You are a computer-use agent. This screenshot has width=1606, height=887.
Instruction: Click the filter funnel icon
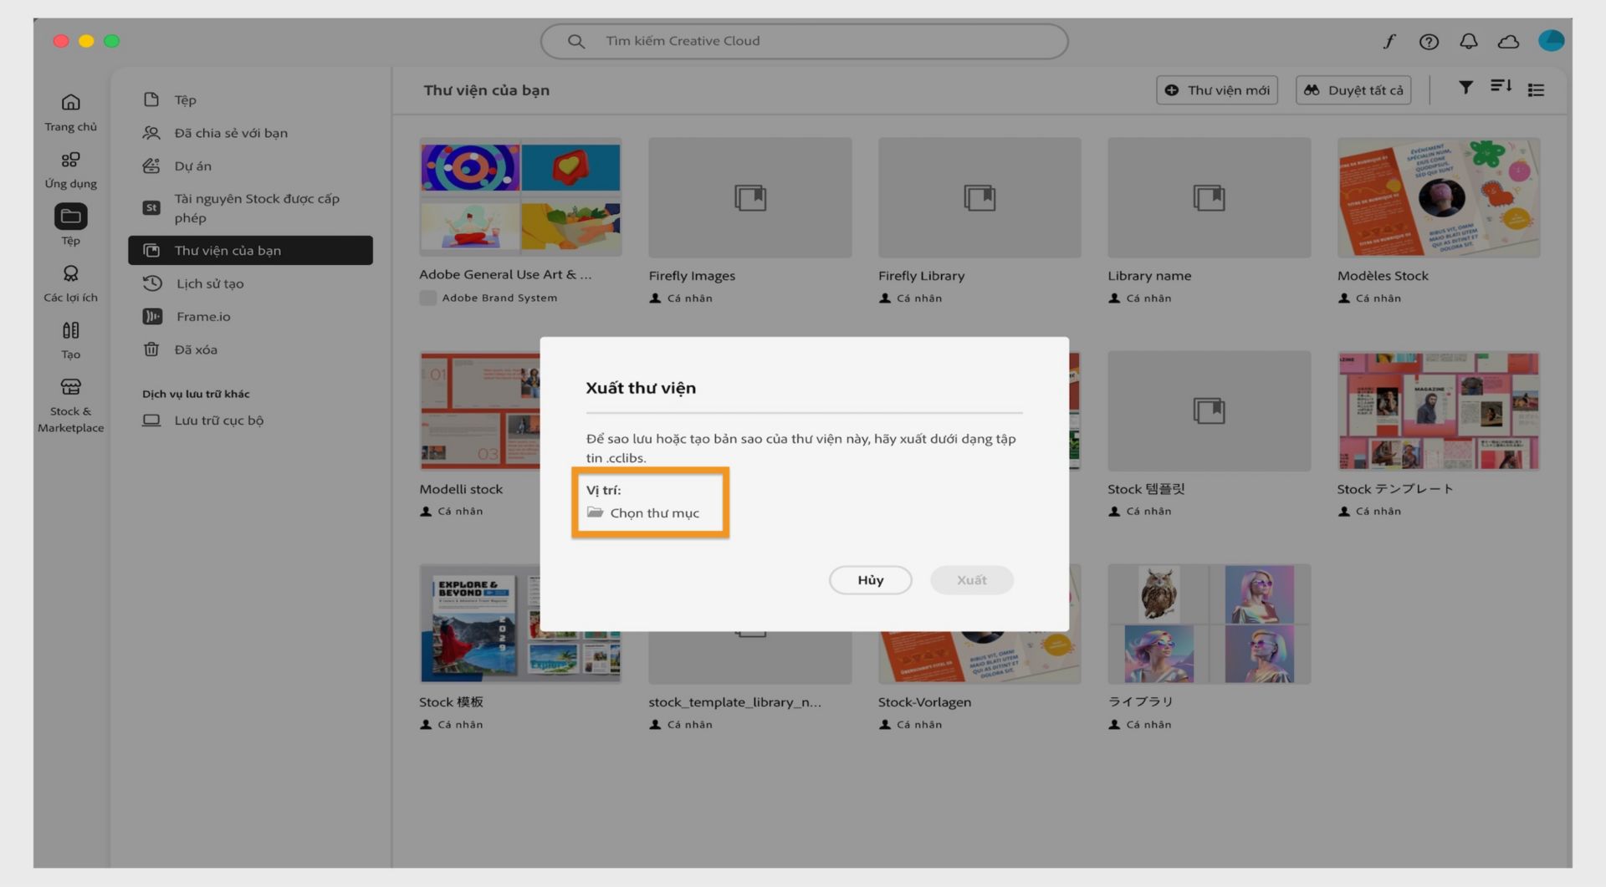click(1465, 87)
